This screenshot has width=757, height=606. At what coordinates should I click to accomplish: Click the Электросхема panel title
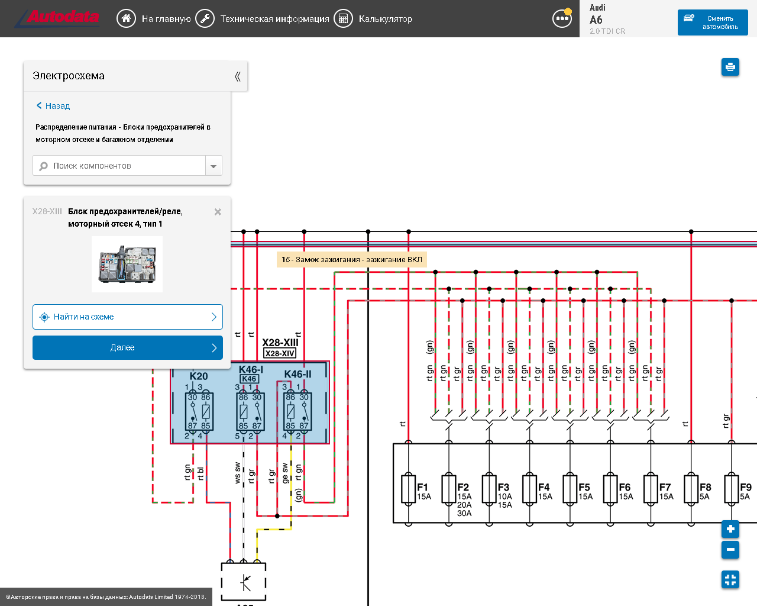tap(69, 76)
